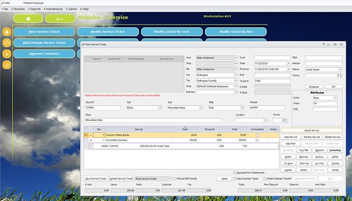The width and height of the screenshot is (352, 201).
Task: Open the Modules menu
Action: click(18, 9)
